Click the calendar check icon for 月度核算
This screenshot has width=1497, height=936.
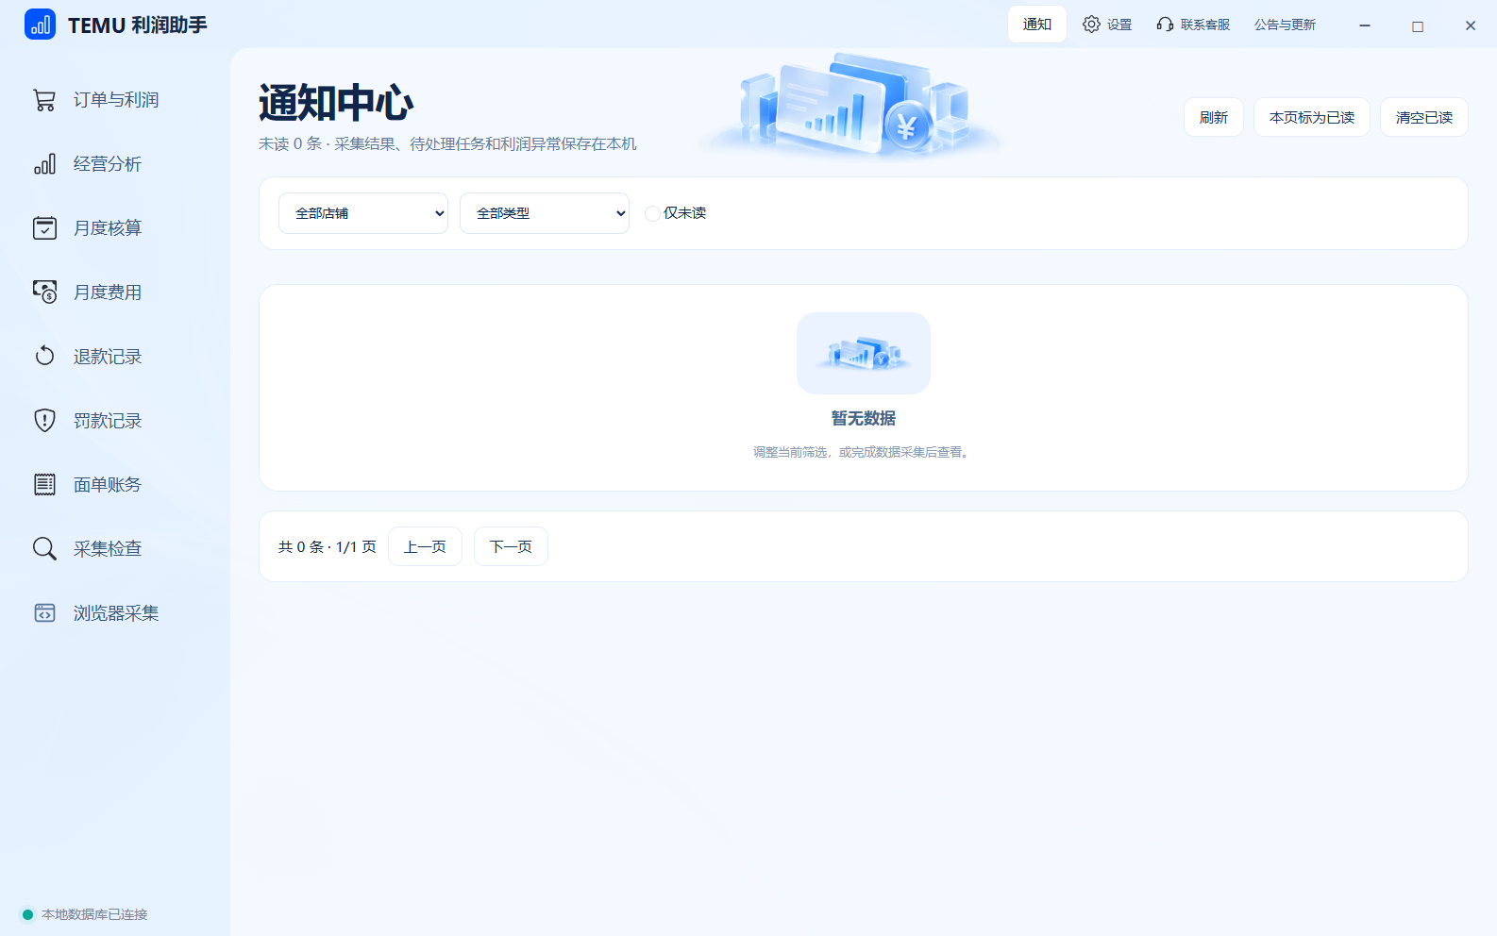tap(44, 228)
